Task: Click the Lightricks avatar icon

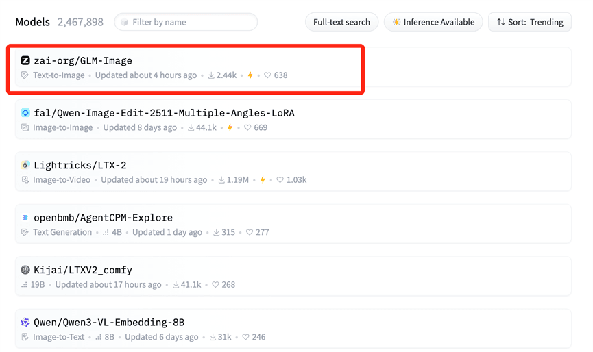Action: click(25, 165)
